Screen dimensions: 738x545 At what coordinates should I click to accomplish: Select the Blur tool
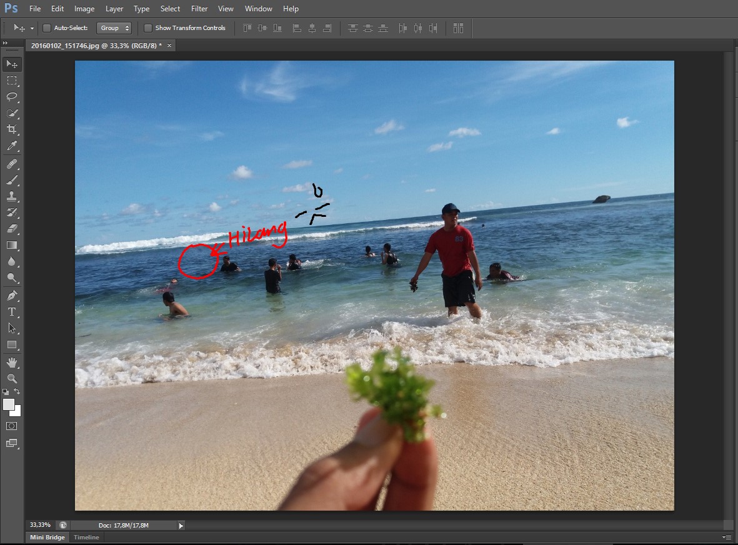[12, 261]
